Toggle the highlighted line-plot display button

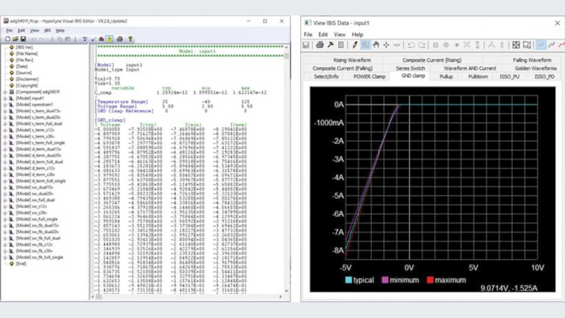click(x=540, y=45)
